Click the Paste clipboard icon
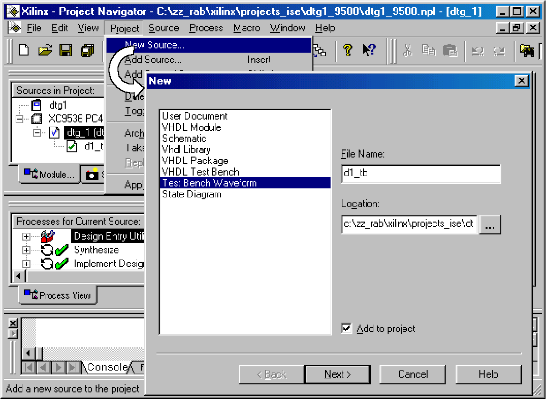 pos(450,50)
